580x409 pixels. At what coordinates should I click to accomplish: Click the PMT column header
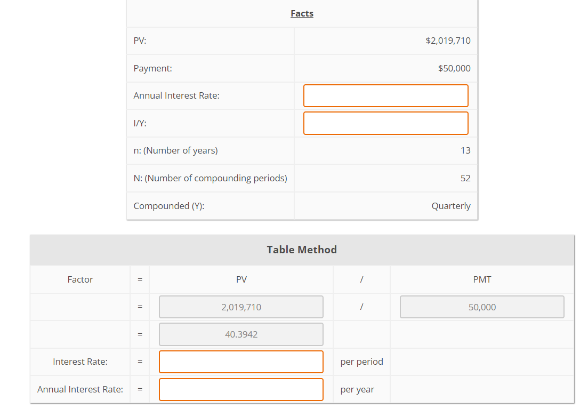coord(482,279)
